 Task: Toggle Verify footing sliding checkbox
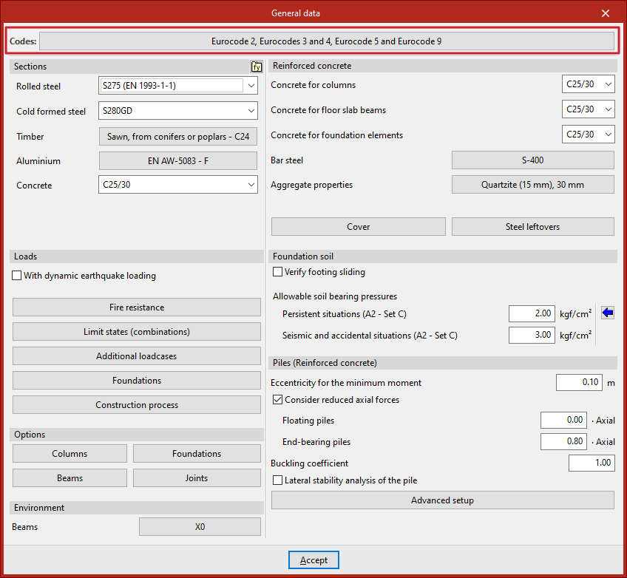(278, 272)
